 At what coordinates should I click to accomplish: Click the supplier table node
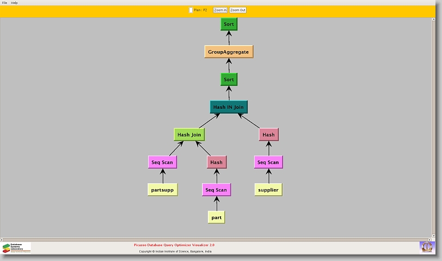[x=268, y=190]
